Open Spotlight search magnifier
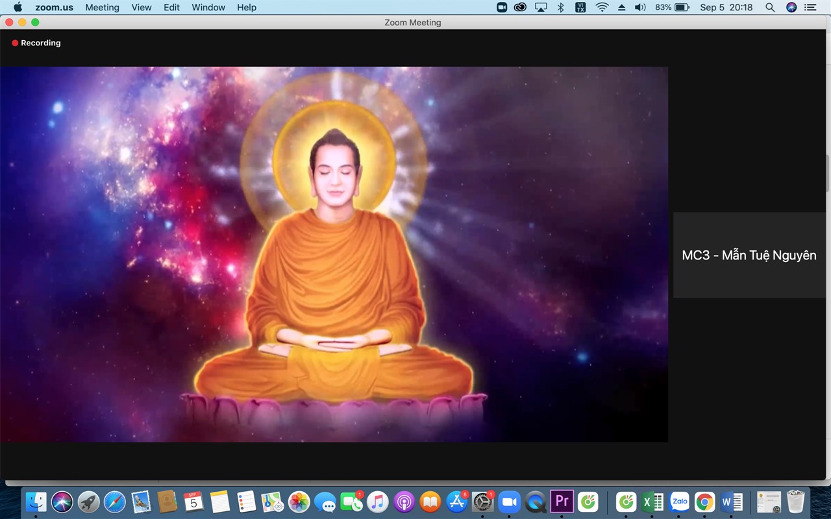 pyautogui.click(x=770, y=7)
